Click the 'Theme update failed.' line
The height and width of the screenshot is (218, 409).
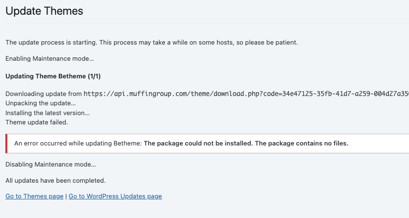36,122
